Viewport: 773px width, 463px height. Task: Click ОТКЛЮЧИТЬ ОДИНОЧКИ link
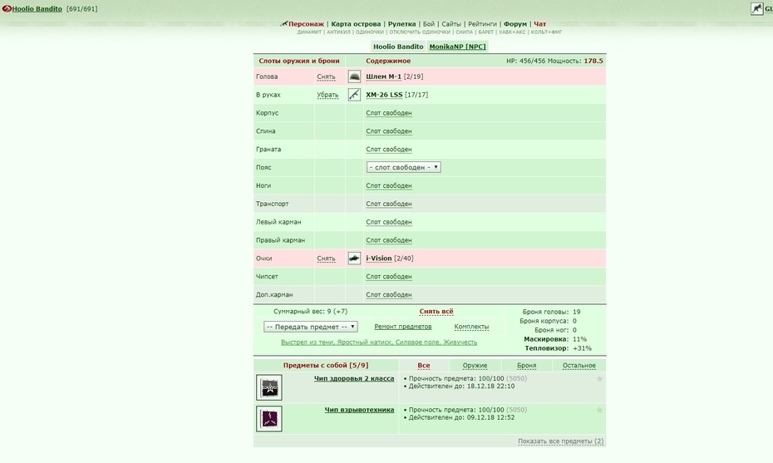(420, 32)
